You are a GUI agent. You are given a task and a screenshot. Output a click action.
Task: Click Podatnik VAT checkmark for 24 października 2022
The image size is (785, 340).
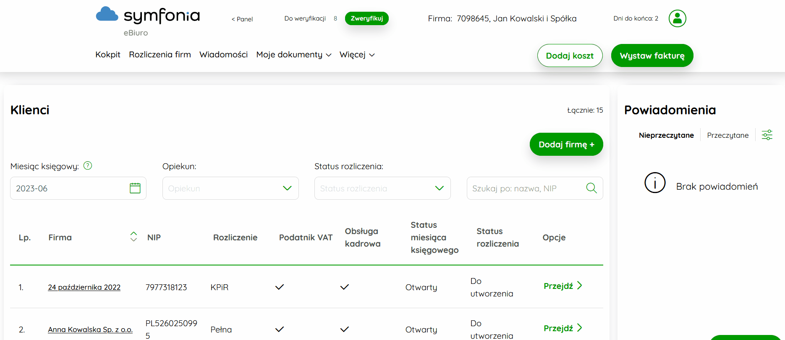pyautogui.click(x=280, y=287)
